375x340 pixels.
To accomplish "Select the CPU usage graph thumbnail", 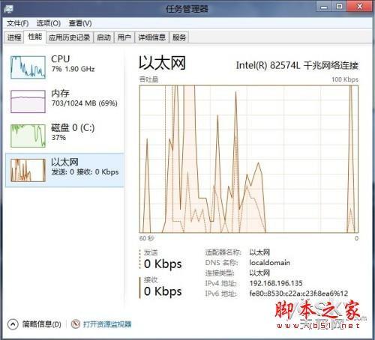I will click(28, 67).
